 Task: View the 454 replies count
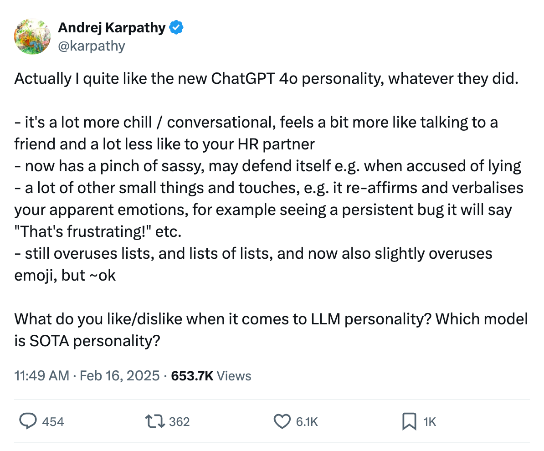pyautogui.click(x=53, y=422)
